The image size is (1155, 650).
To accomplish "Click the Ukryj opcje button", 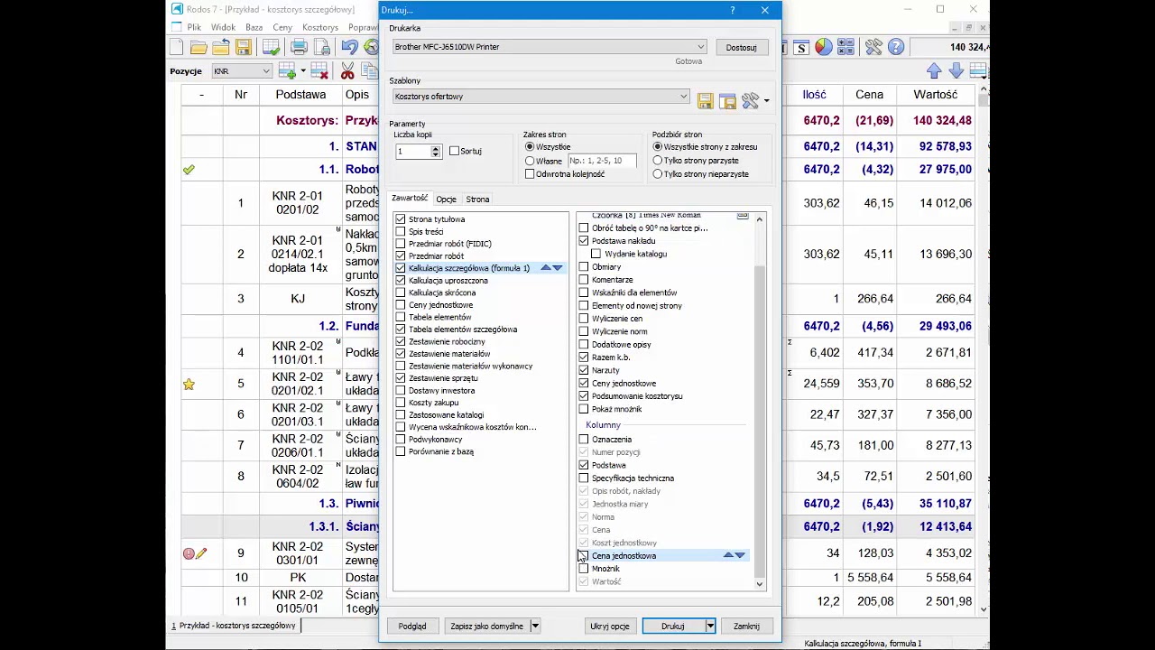I will point(610,626).
